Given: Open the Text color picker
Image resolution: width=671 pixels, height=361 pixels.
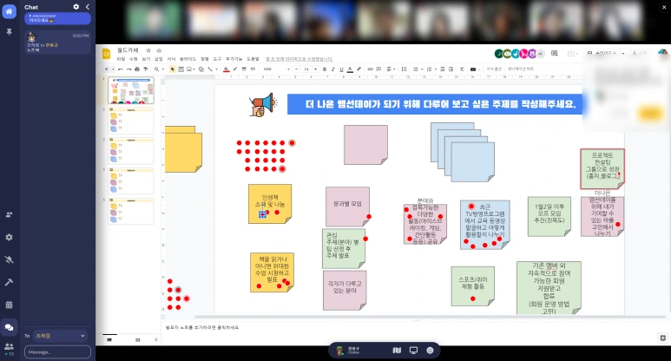Looking at the screenshot, I should pyautogui.click(x=350, y=69).
